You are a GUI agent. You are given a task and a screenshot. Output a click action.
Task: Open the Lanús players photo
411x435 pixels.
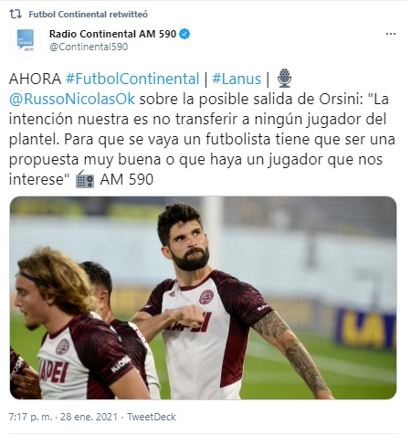203,298
